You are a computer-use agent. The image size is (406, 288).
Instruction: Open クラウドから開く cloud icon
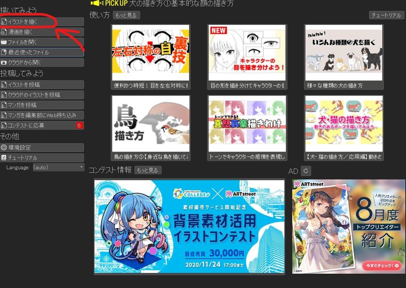tap(4, 62)
